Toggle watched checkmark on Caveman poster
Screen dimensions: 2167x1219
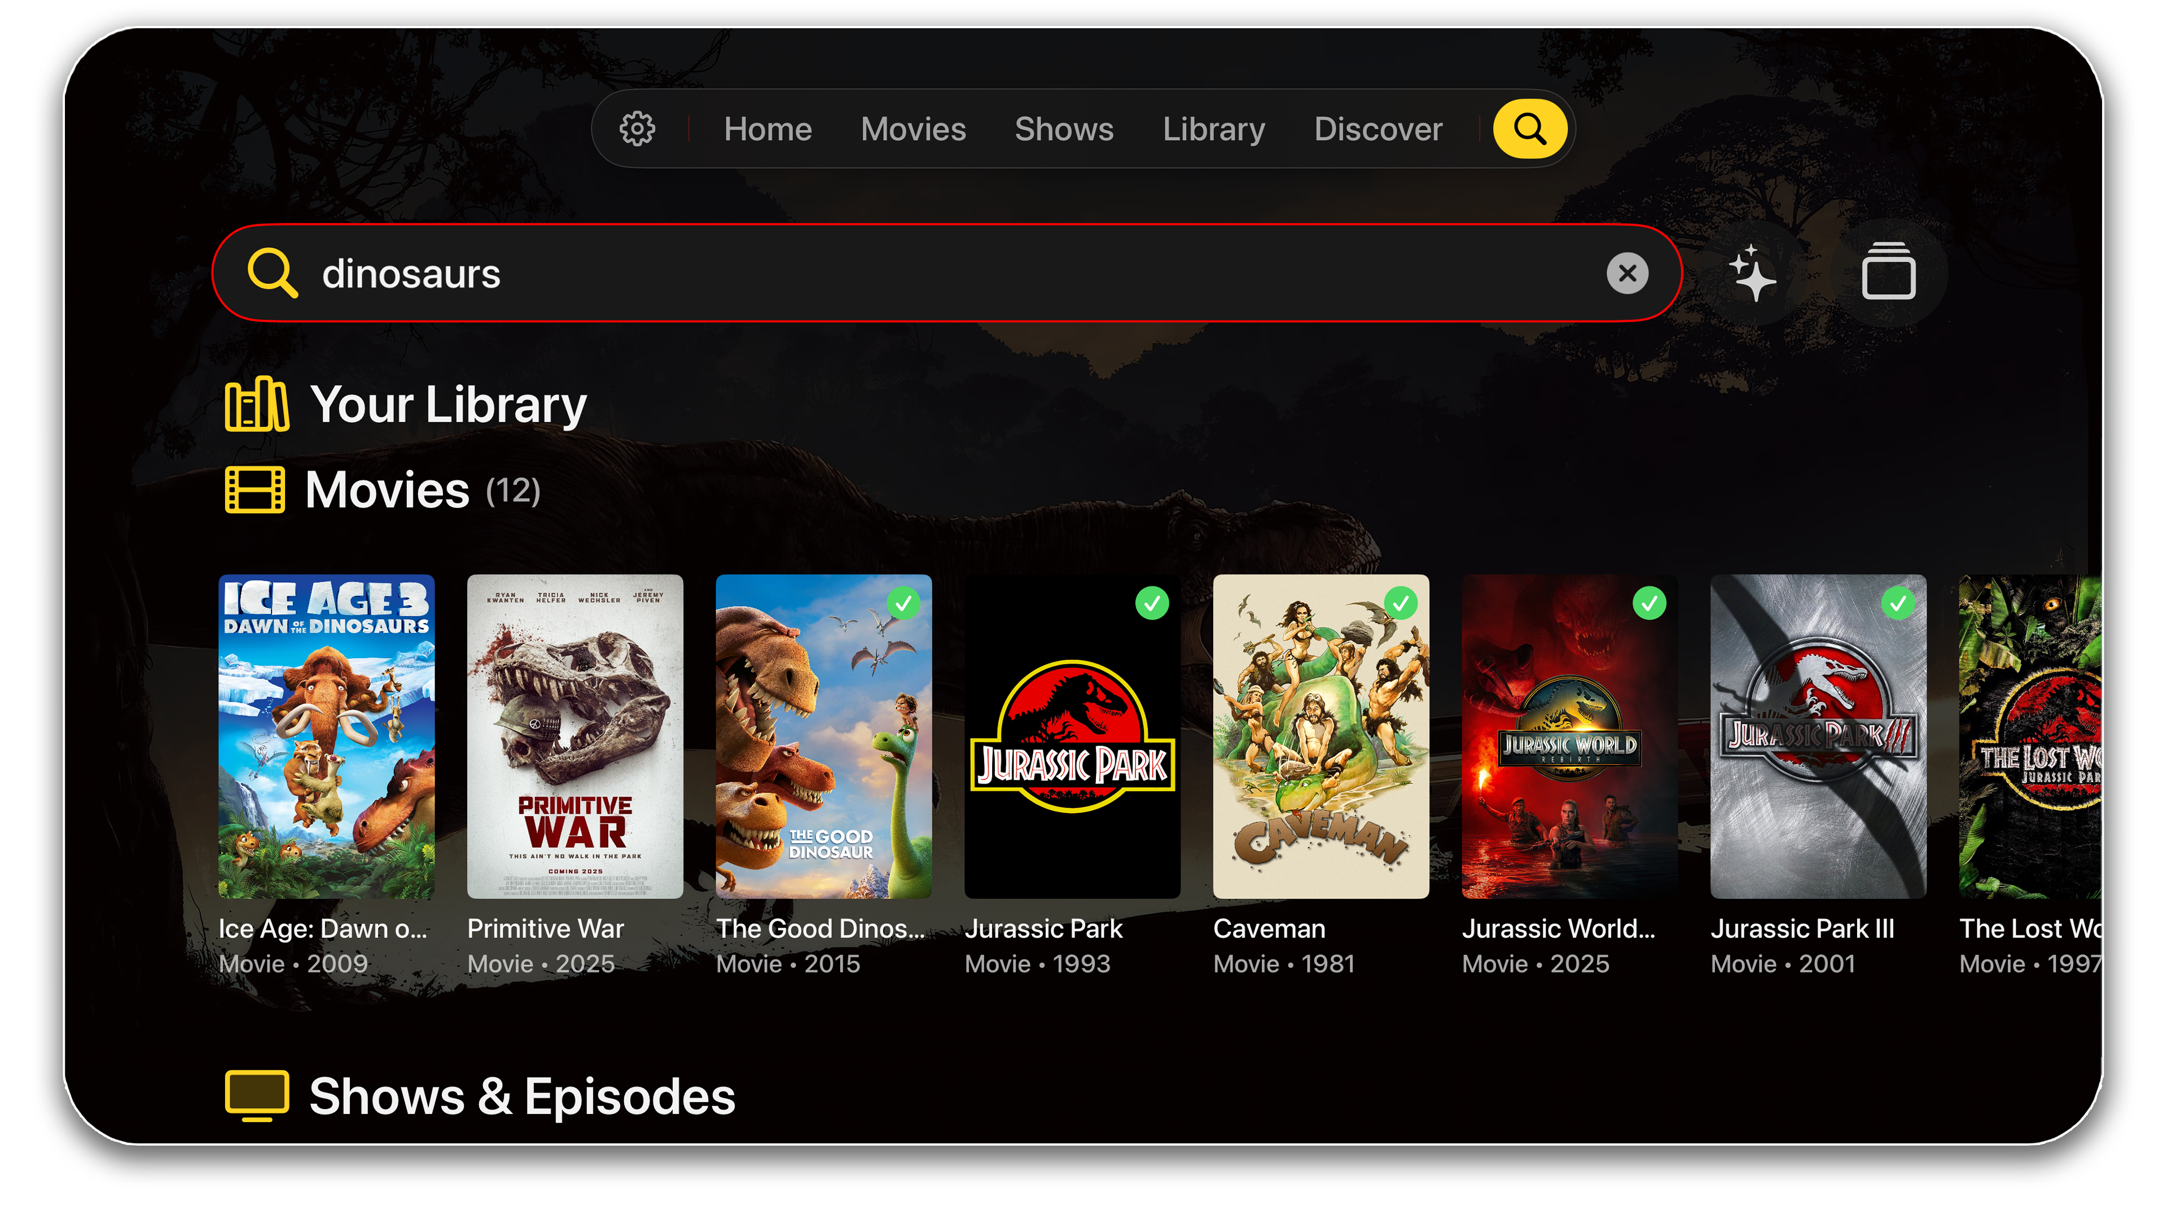[x=1401, y=603]
